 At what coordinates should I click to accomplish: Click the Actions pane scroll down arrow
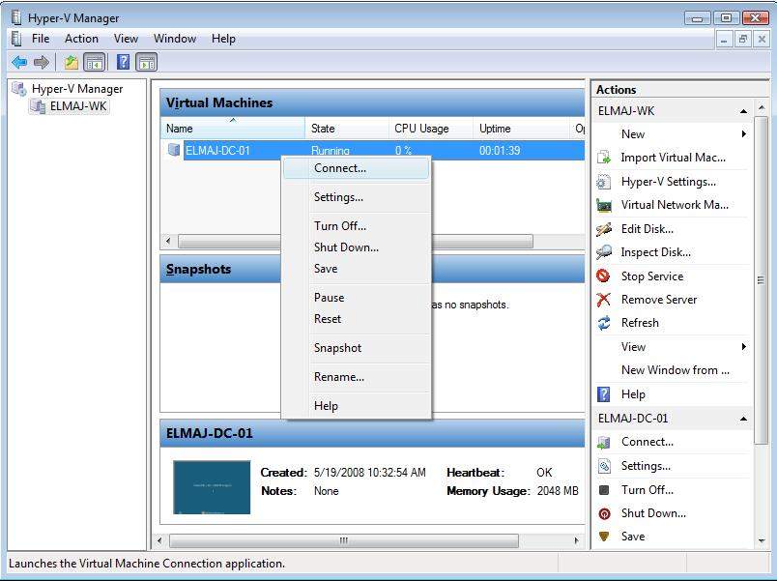tap(762, 540)
